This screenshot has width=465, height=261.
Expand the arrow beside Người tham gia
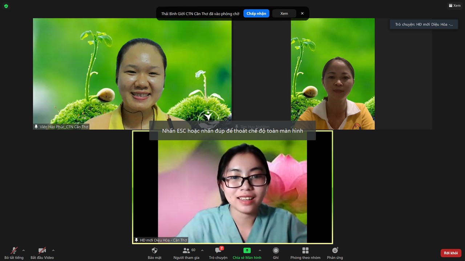[x=202, y=250]
